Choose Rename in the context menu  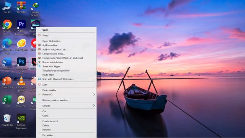point(66,130)
